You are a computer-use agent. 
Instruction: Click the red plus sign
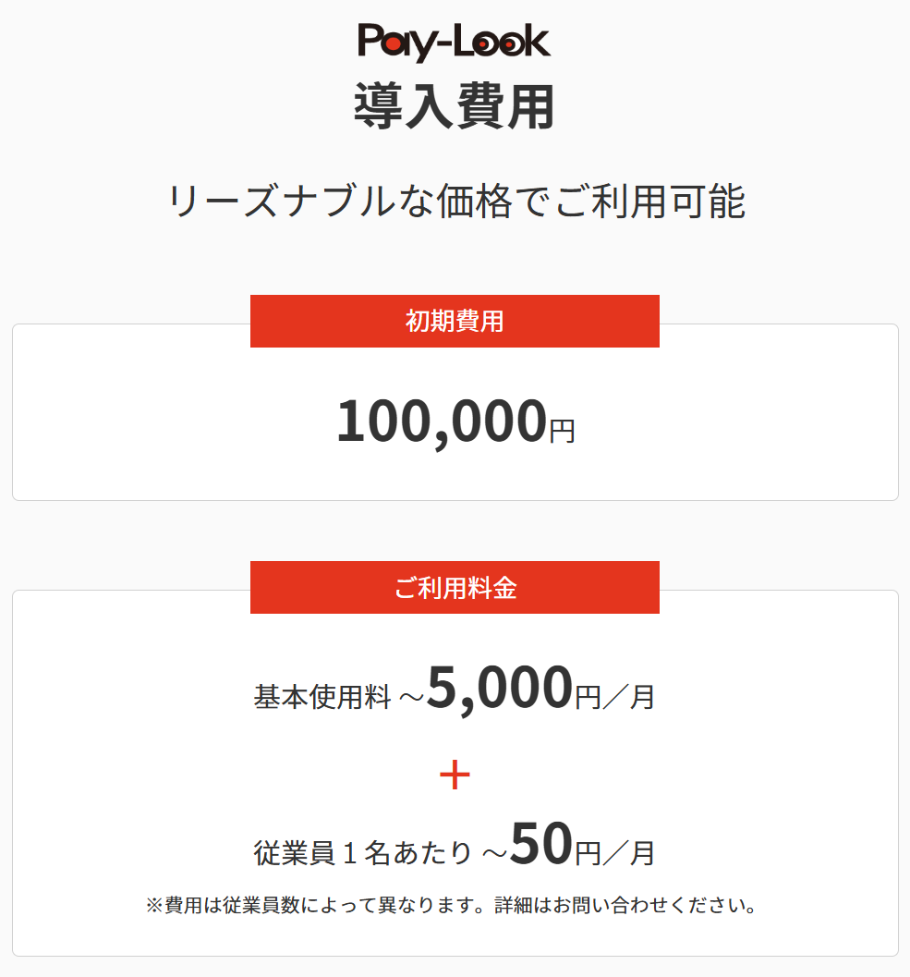(455, 775)
